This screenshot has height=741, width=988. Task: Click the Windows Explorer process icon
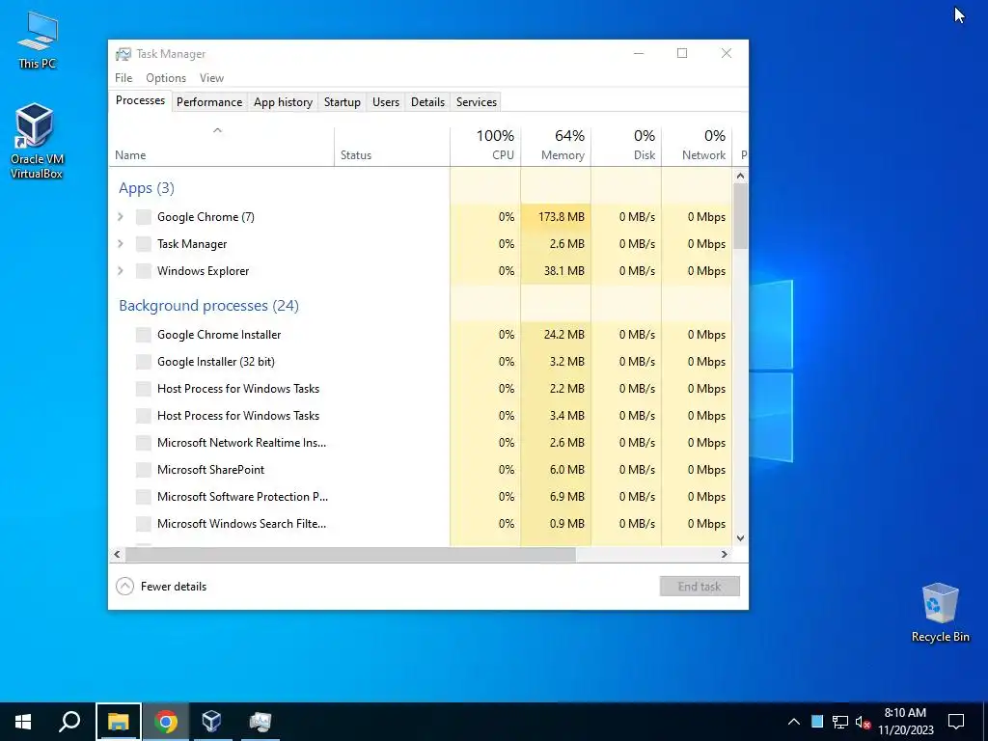tap(144, 271)
